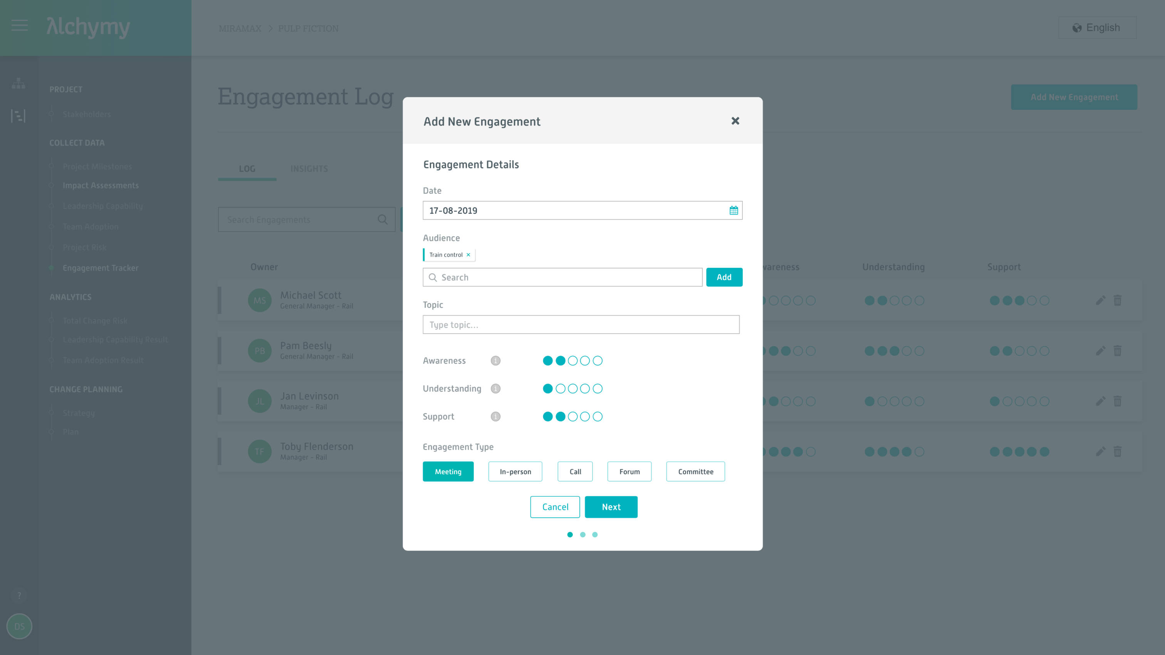Open help using the question mark icon
The height and width of the screenshot is (655, 1165).
click(x=19, y=596)
